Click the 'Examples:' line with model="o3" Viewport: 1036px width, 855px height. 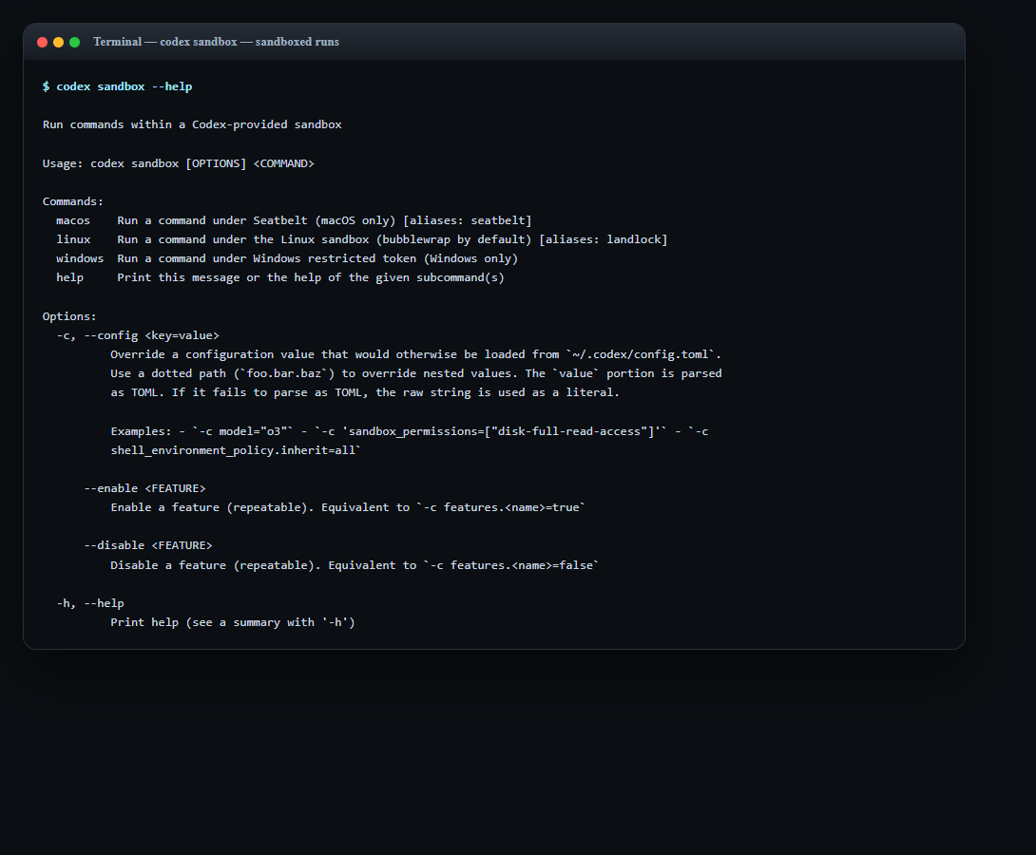click(x=410, y=431)
